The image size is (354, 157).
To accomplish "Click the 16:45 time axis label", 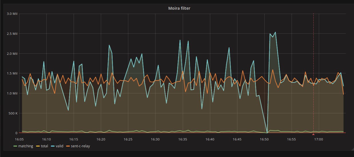I will click(237, 139).
